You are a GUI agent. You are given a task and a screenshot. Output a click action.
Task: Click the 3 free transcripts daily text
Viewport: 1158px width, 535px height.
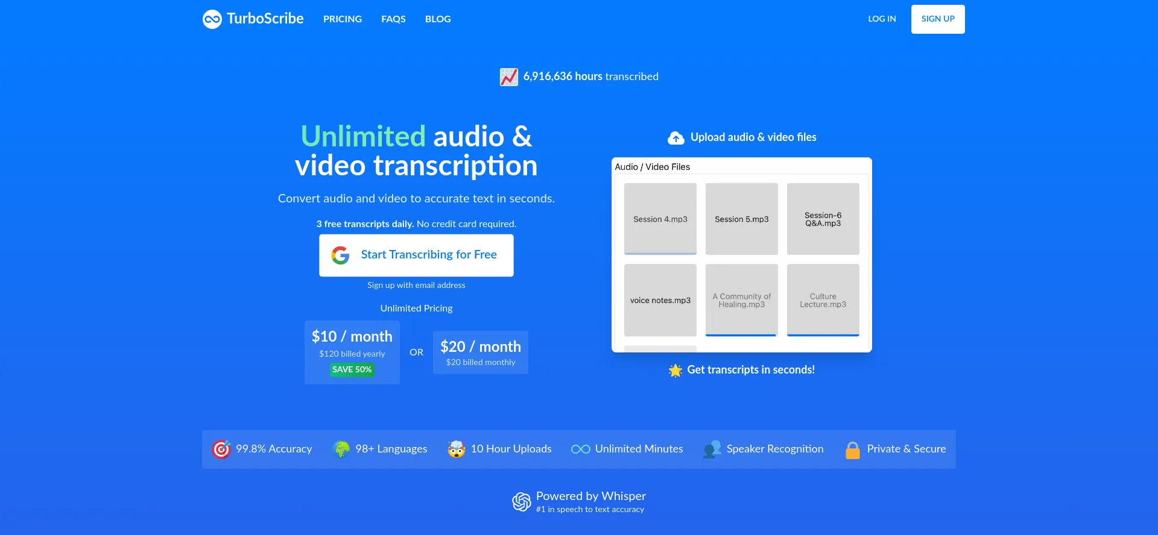365,224
